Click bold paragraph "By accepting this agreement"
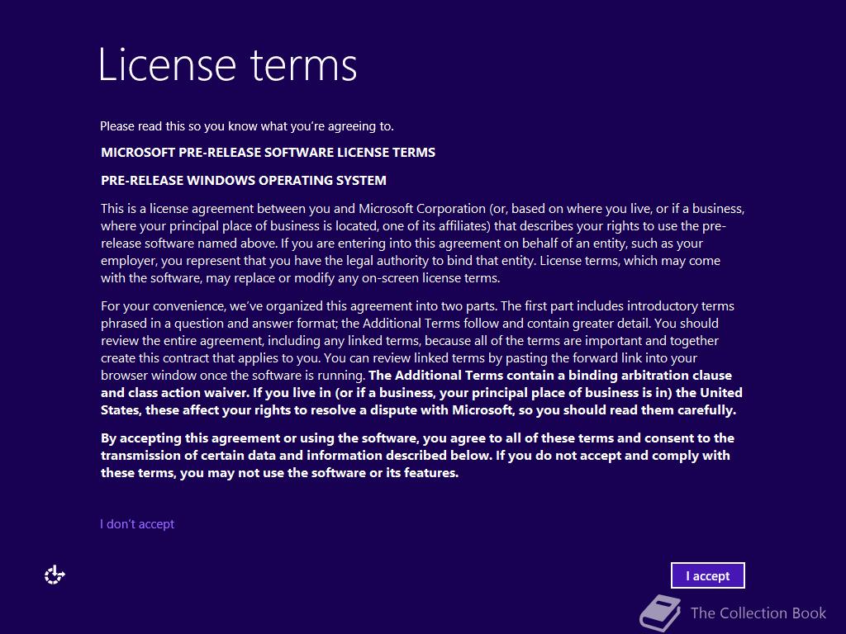 [417, 456]
